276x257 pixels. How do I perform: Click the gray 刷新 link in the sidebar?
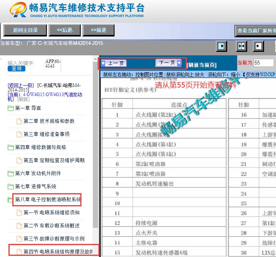[23, 99]
